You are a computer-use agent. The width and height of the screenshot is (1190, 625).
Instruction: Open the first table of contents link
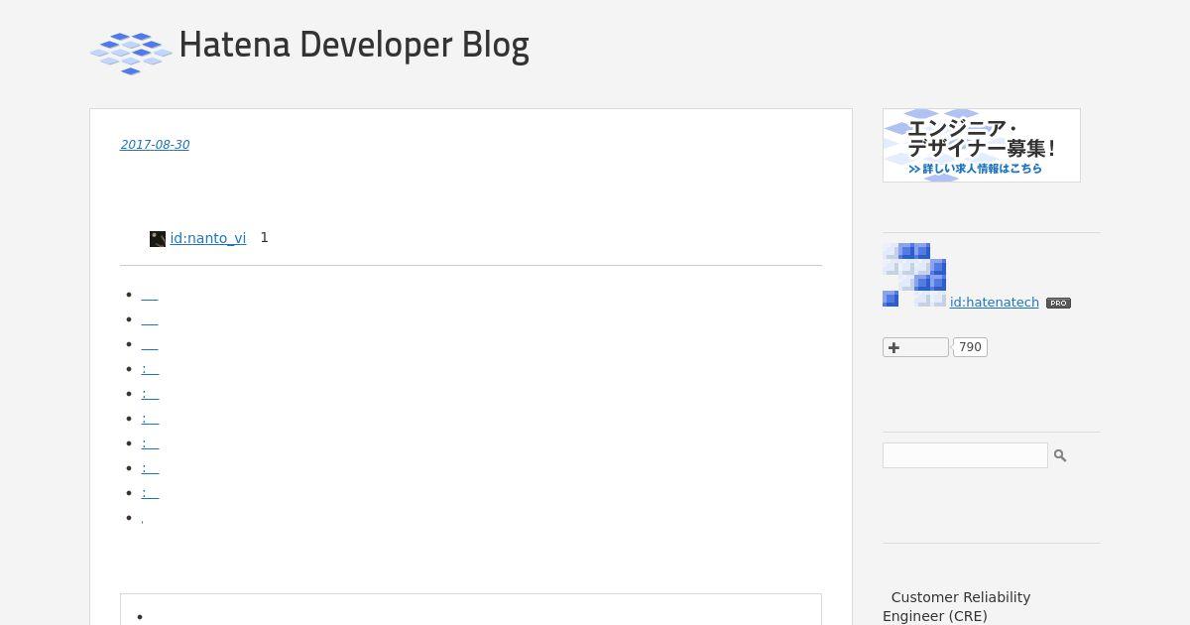pyautogui.click(x=150, y=295)
